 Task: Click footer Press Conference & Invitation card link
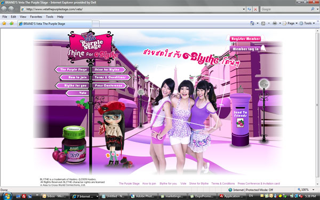259,183
